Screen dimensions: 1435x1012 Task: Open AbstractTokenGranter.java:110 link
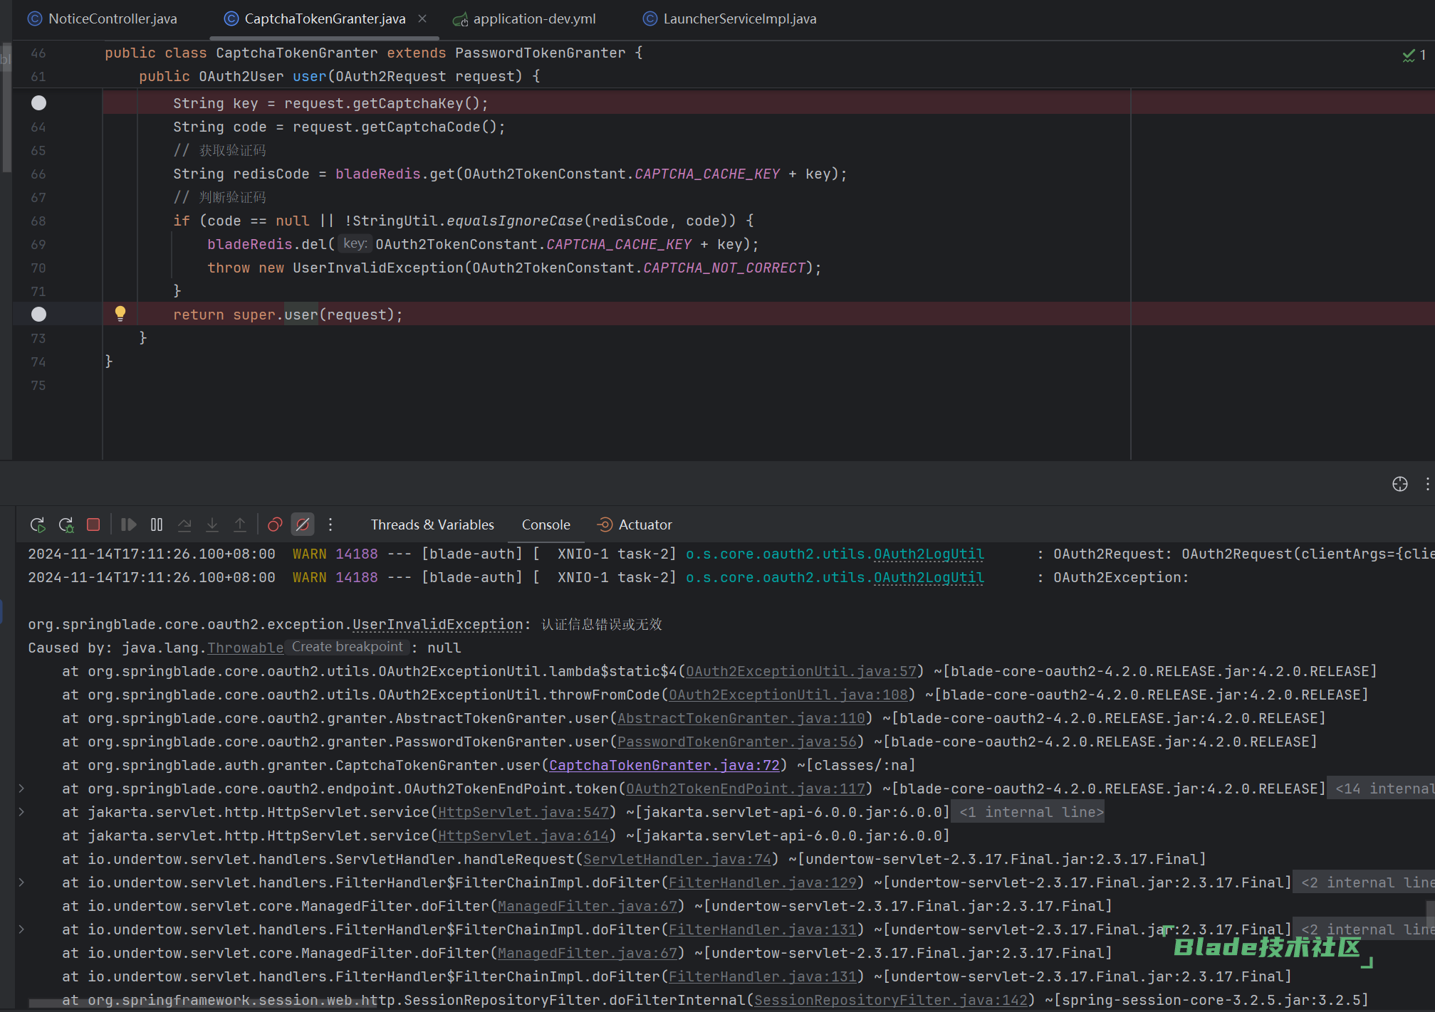741,718
